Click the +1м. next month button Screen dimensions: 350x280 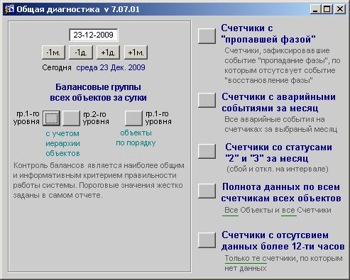pyautogui.click(x=136, y=52)
